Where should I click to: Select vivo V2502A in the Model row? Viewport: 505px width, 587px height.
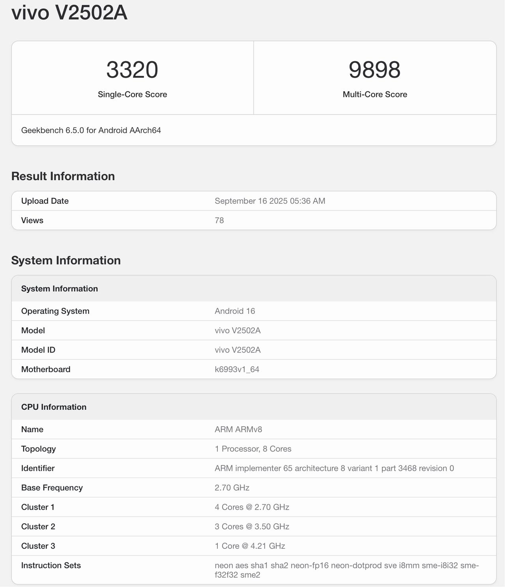coord(238,330)
